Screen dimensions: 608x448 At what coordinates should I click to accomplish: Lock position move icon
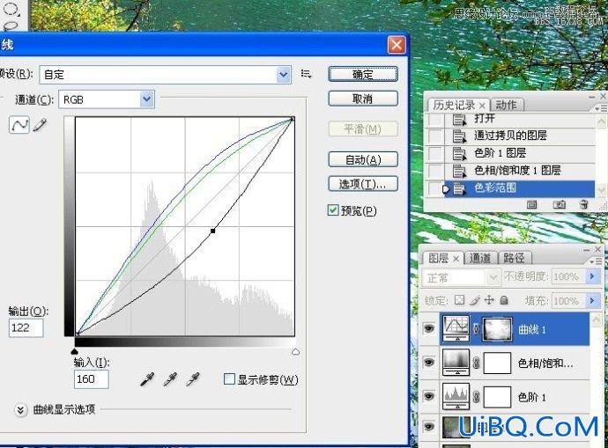489,300
